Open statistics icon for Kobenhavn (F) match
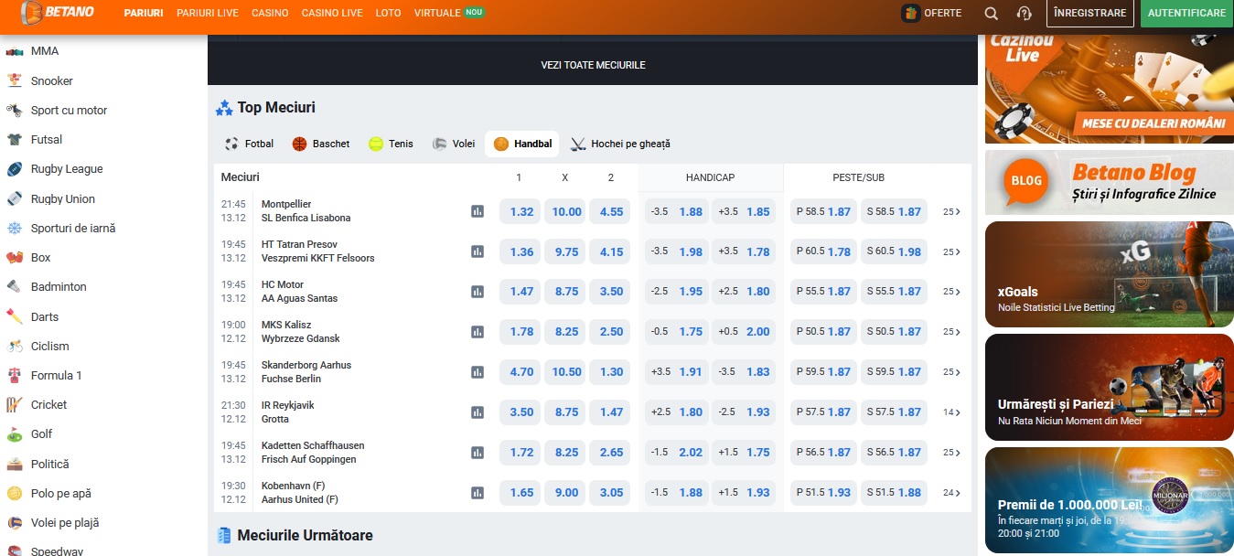Image resolution: width=1234 pixels, height=556 pixels. pyautogui.click(x=478, y=493)
